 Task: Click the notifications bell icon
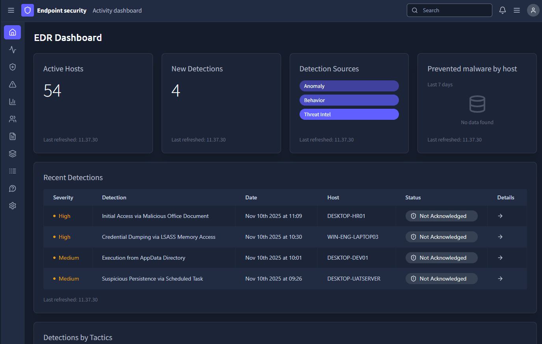(x=502, y=10)
